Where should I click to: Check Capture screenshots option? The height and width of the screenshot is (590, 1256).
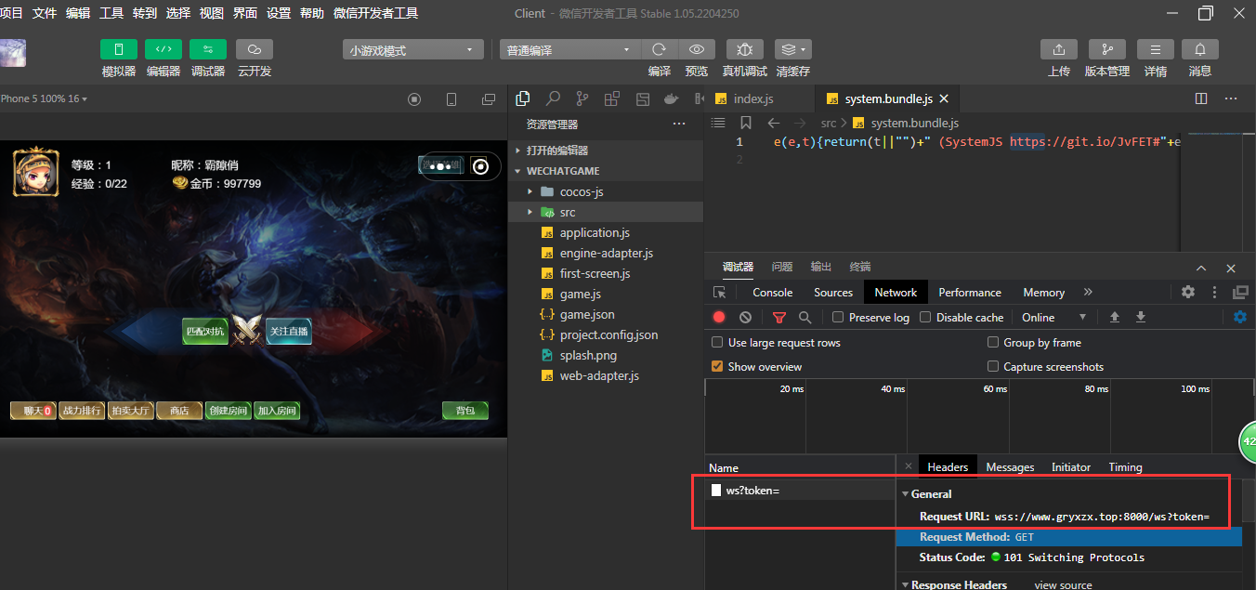(993, 366)
